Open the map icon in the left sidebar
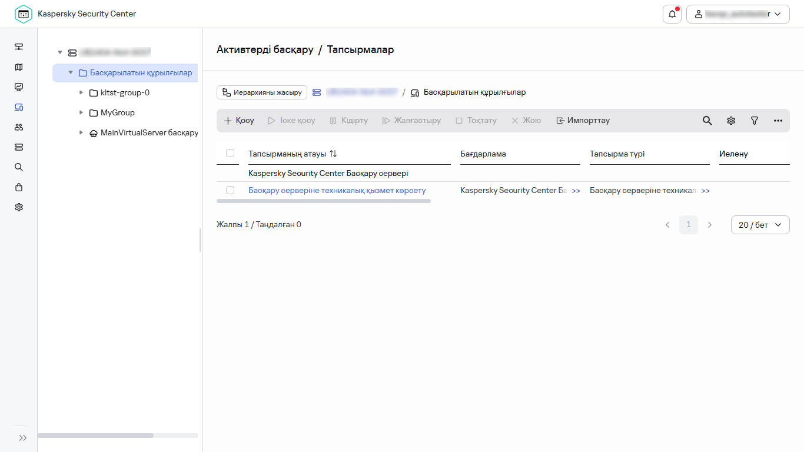804x452 pixels. click(19, 67)
